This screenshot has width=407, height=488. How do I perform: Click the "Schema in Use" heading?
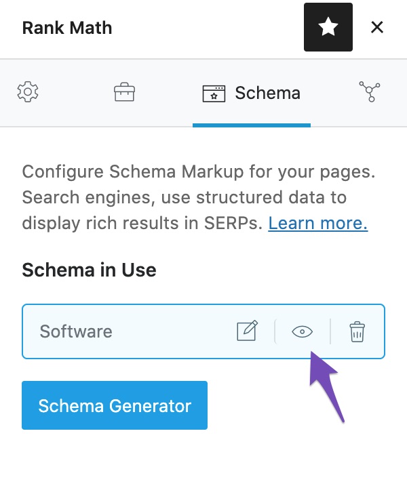(x=89, y=270)
